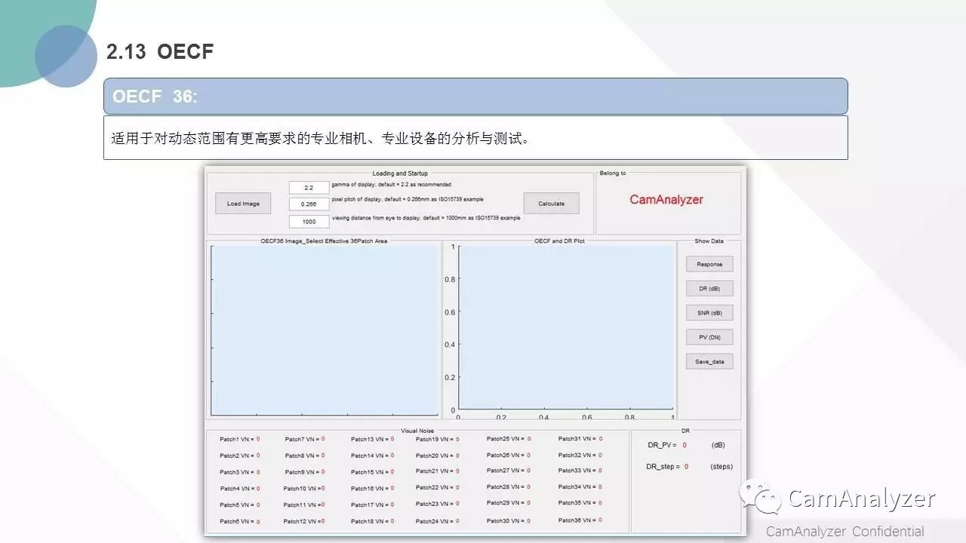This screenshot has height=543, width=966.
Task: Click the Calculate button
Action: tap(551, 204)
